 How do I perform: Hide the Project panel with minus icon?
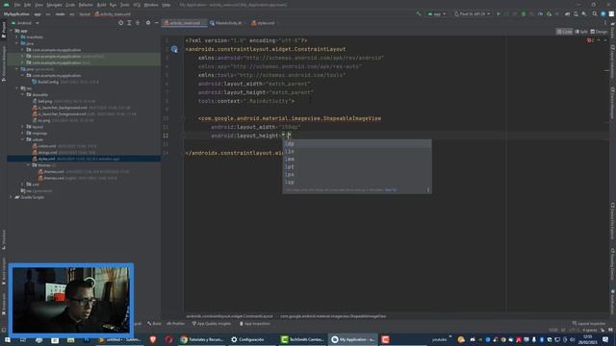pyautogui.click(x=156, y=23)
